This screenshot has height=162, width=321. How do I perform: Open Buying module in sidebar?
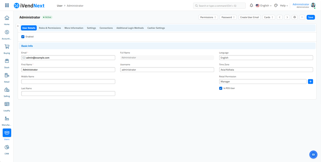(7, 49)
